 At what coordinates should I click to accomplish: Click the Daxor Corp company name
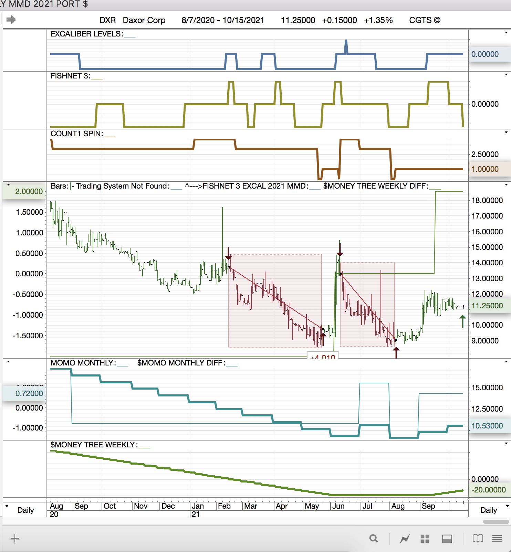point(144,20)
